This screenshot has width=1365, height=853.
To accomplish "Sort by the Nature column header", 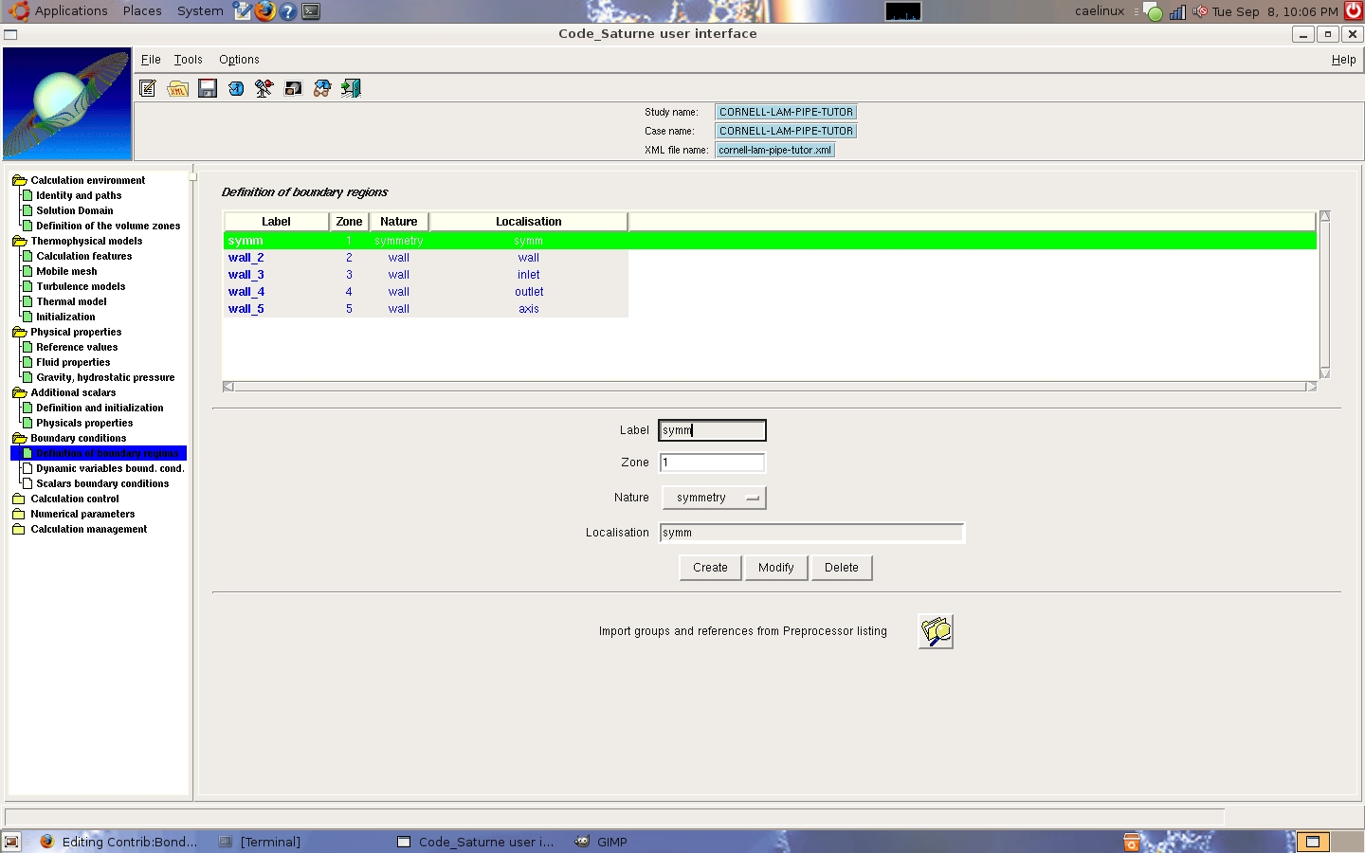I will tap(399, 222).
